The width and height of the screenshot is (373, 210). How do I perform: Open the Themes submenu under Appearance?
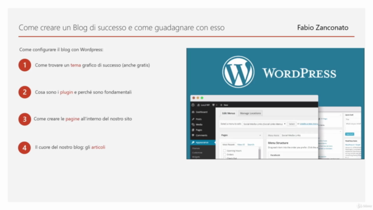[x=196, y=148]
